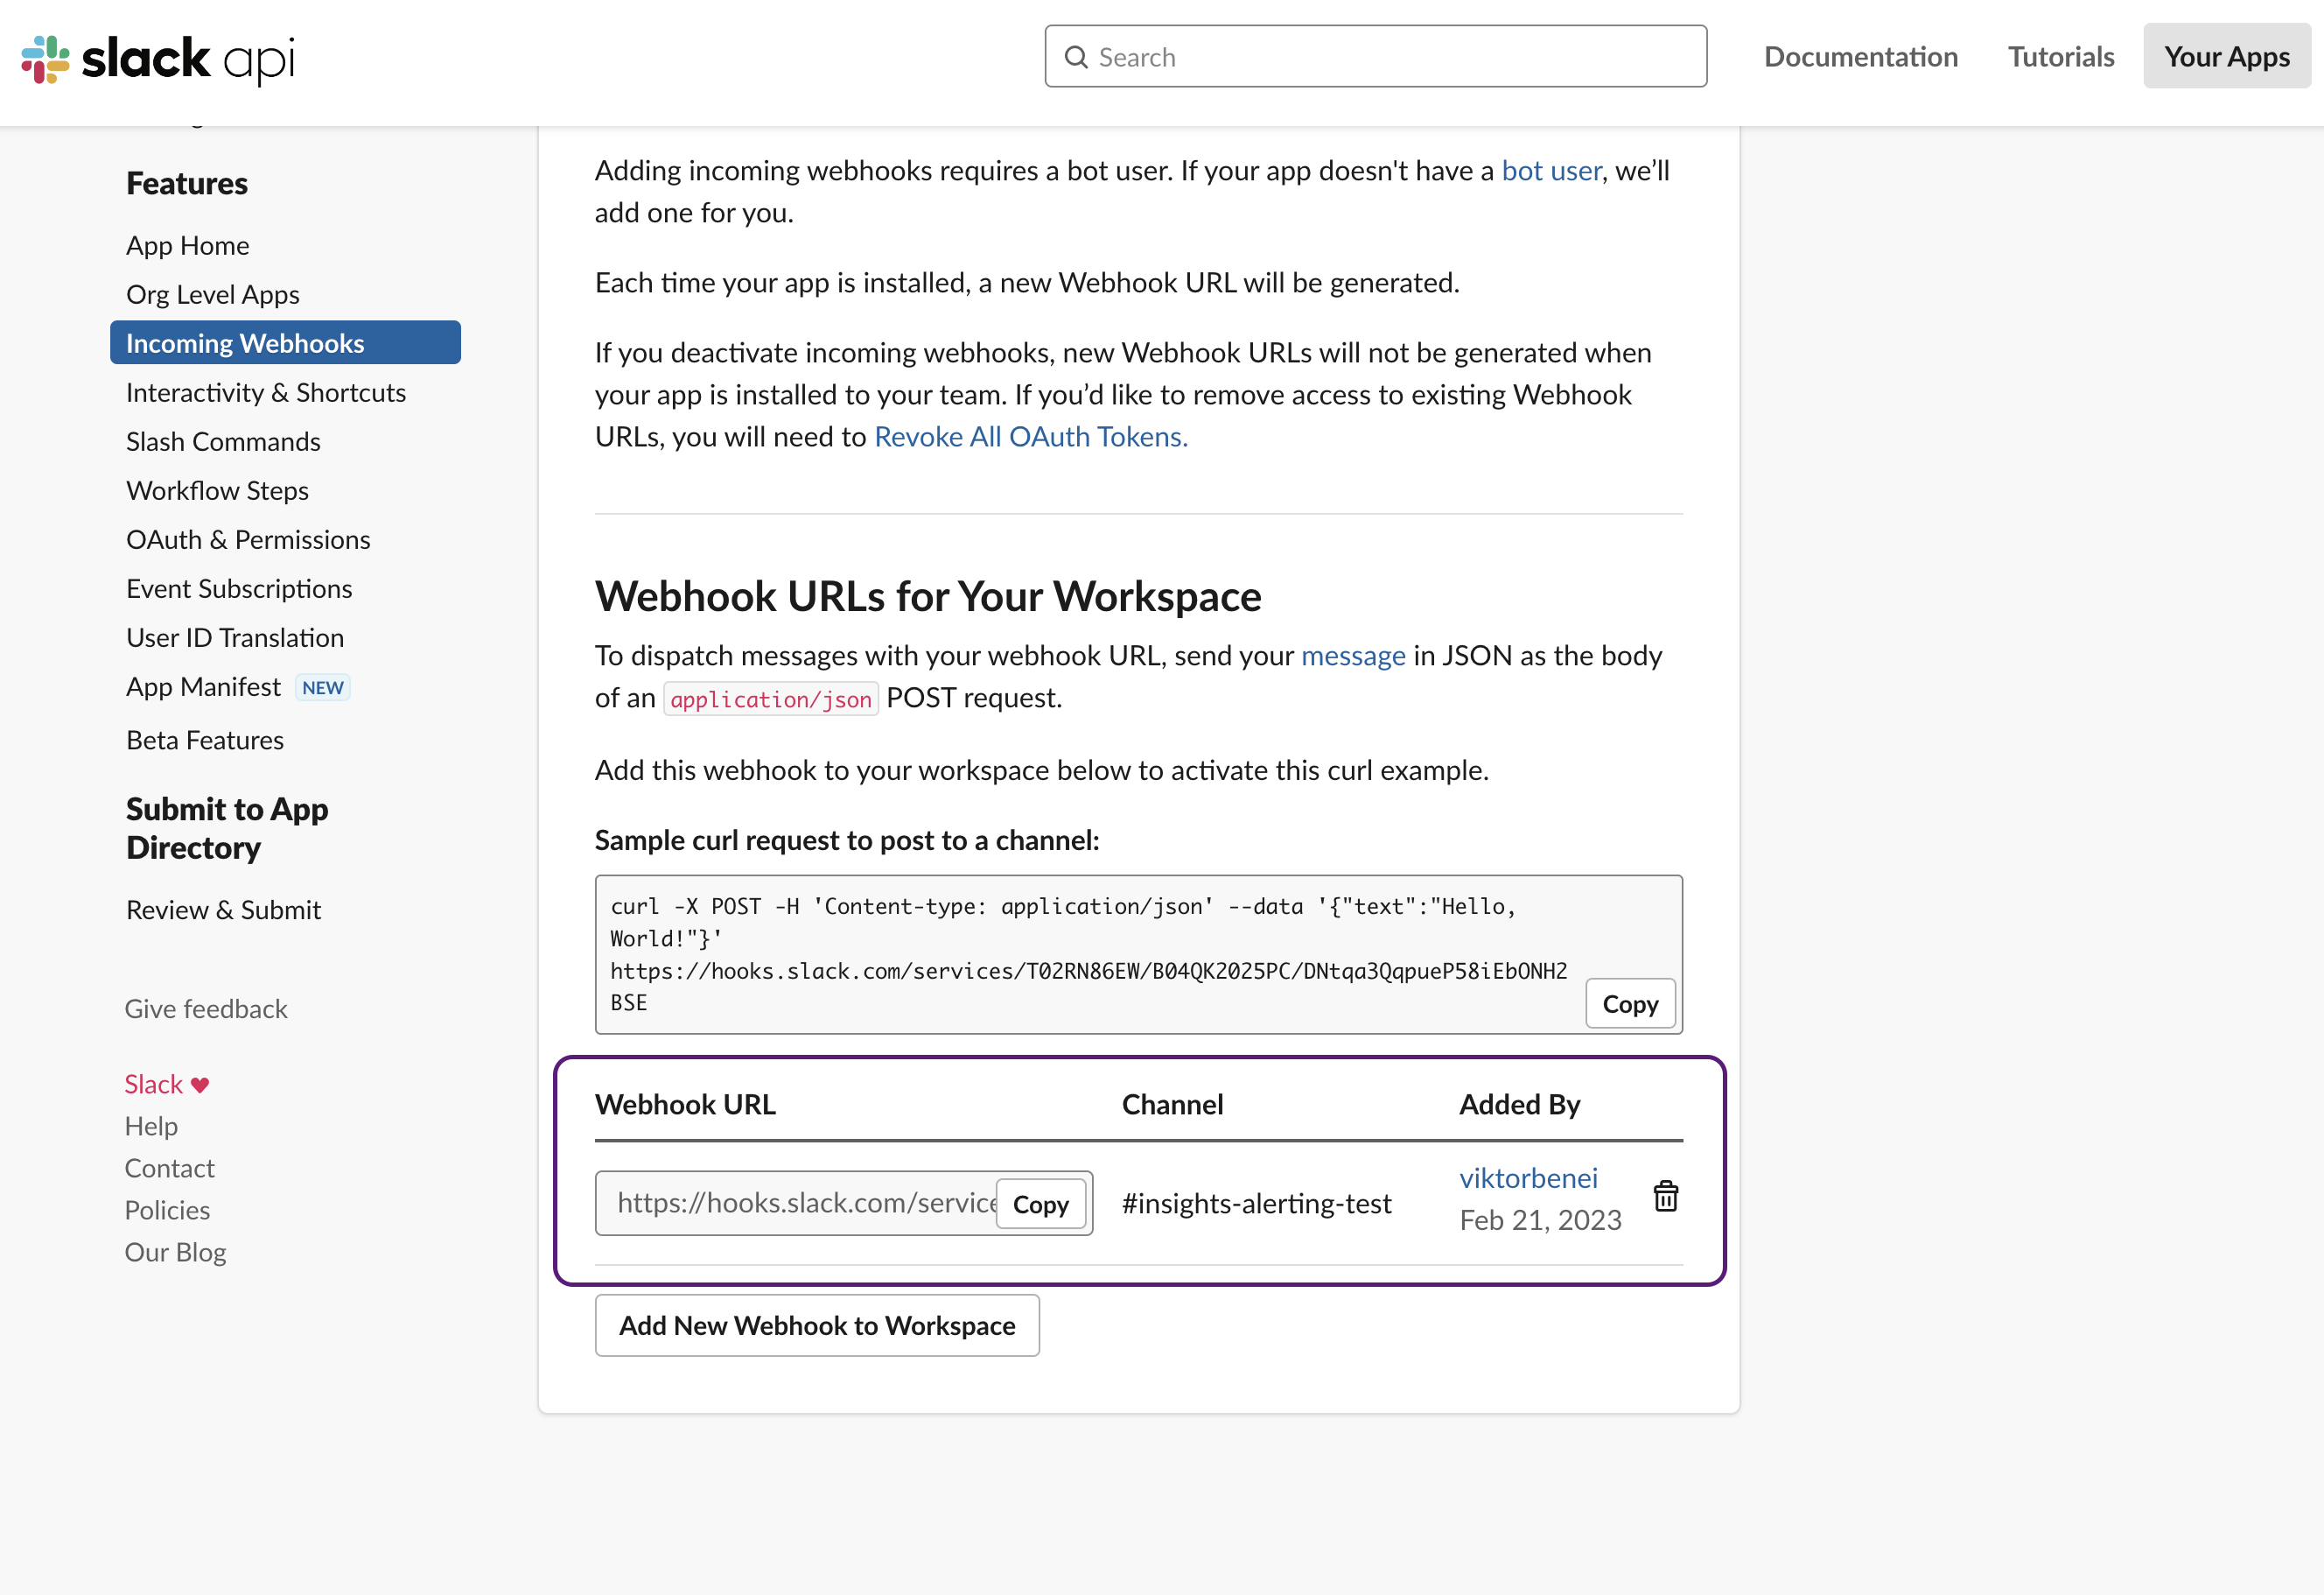The image size is (2324, 1595).
Task: Focus the Search input field
Action: coord(1376,57)
